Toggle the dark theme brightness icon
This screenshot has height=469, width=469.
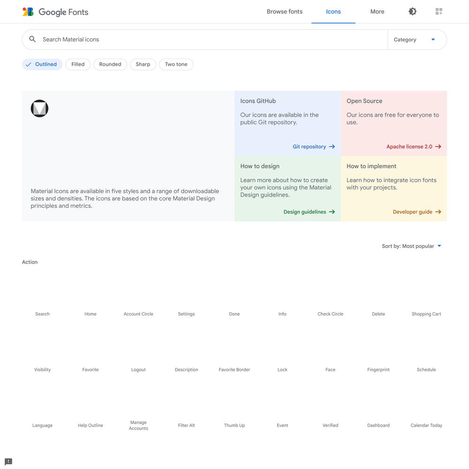(x=412, y=11)
